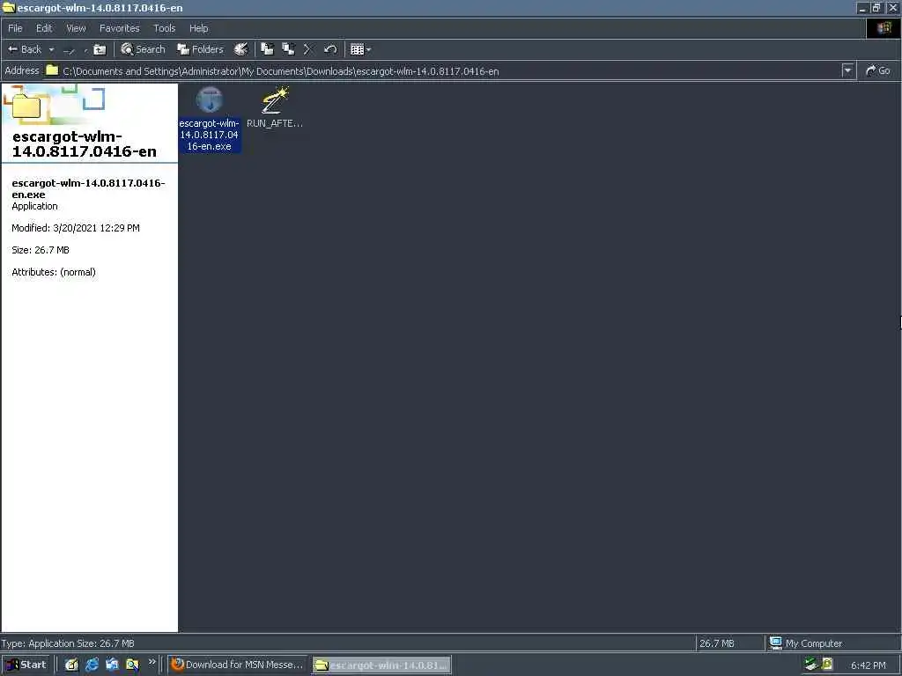Show the Folders tree pane
Screen dimensions: 902x676
coord(200,49)
